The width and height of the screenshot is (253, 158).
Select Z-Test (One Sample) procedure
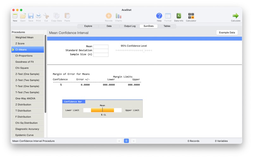coord(28,74)
